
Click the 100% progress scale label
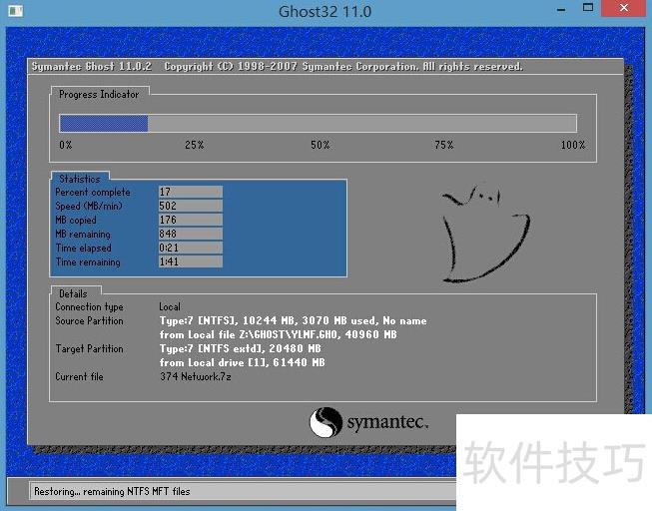573,145
